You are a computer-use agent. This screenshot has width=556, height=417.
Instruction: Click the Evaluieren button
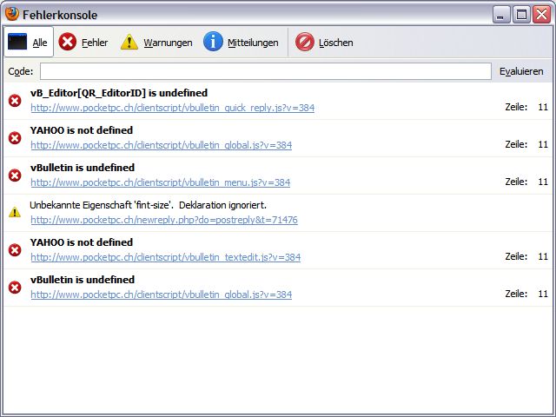(521, 71)
